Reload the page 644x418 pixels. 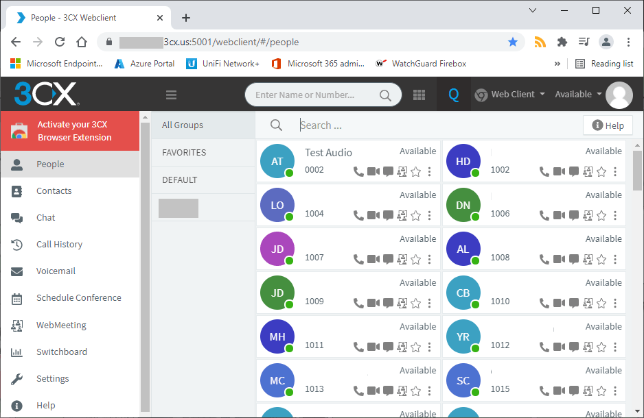(60, 42)
